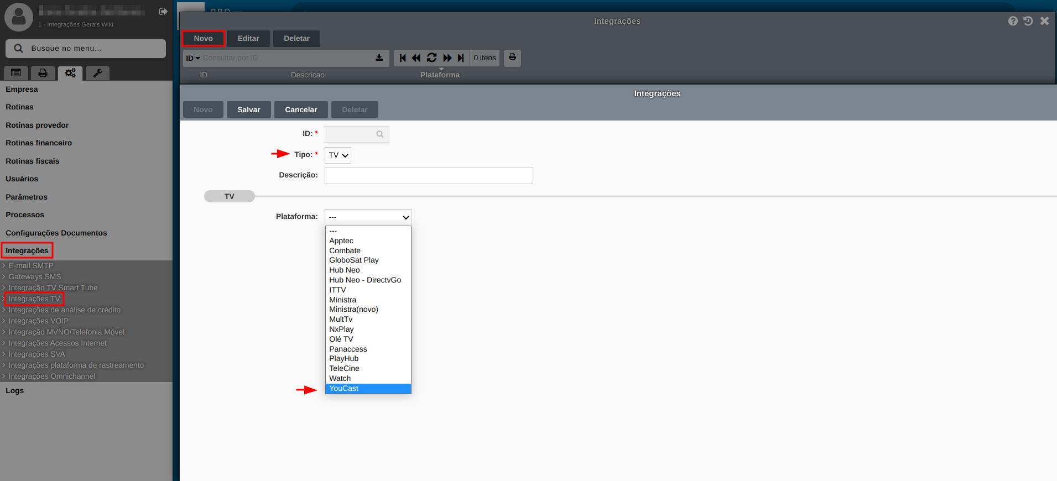
Task: Open the Rotinas financeiro menu
Action: pyautogui.click(x=39, y=143)
